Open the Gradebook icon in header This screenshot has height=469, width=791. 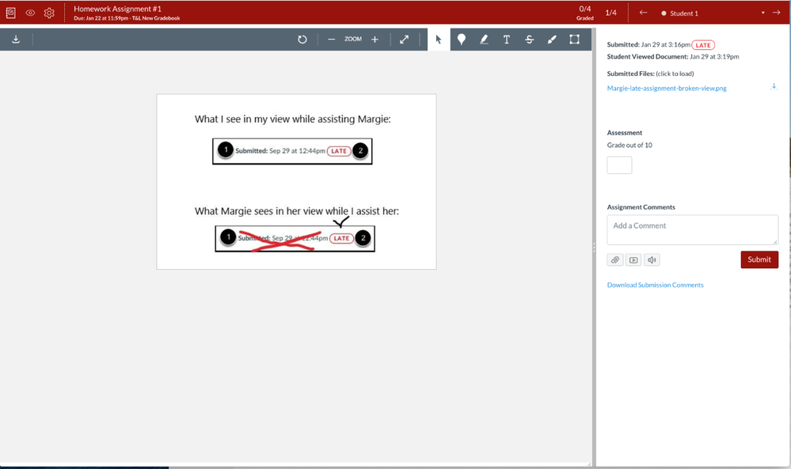point(11,13)
